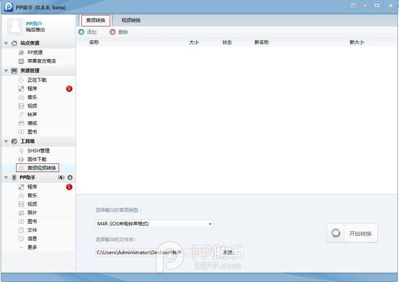The height and width of the screenshot is (282, 399).
Task: Click the battery charging icon on device row
Action: [61, 177]
